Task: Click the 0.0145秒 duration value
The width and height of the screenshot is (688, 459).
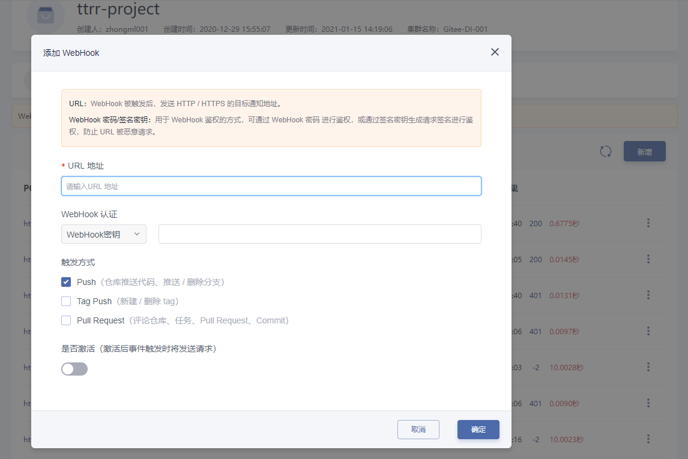Action: click(x=564, y=260)
